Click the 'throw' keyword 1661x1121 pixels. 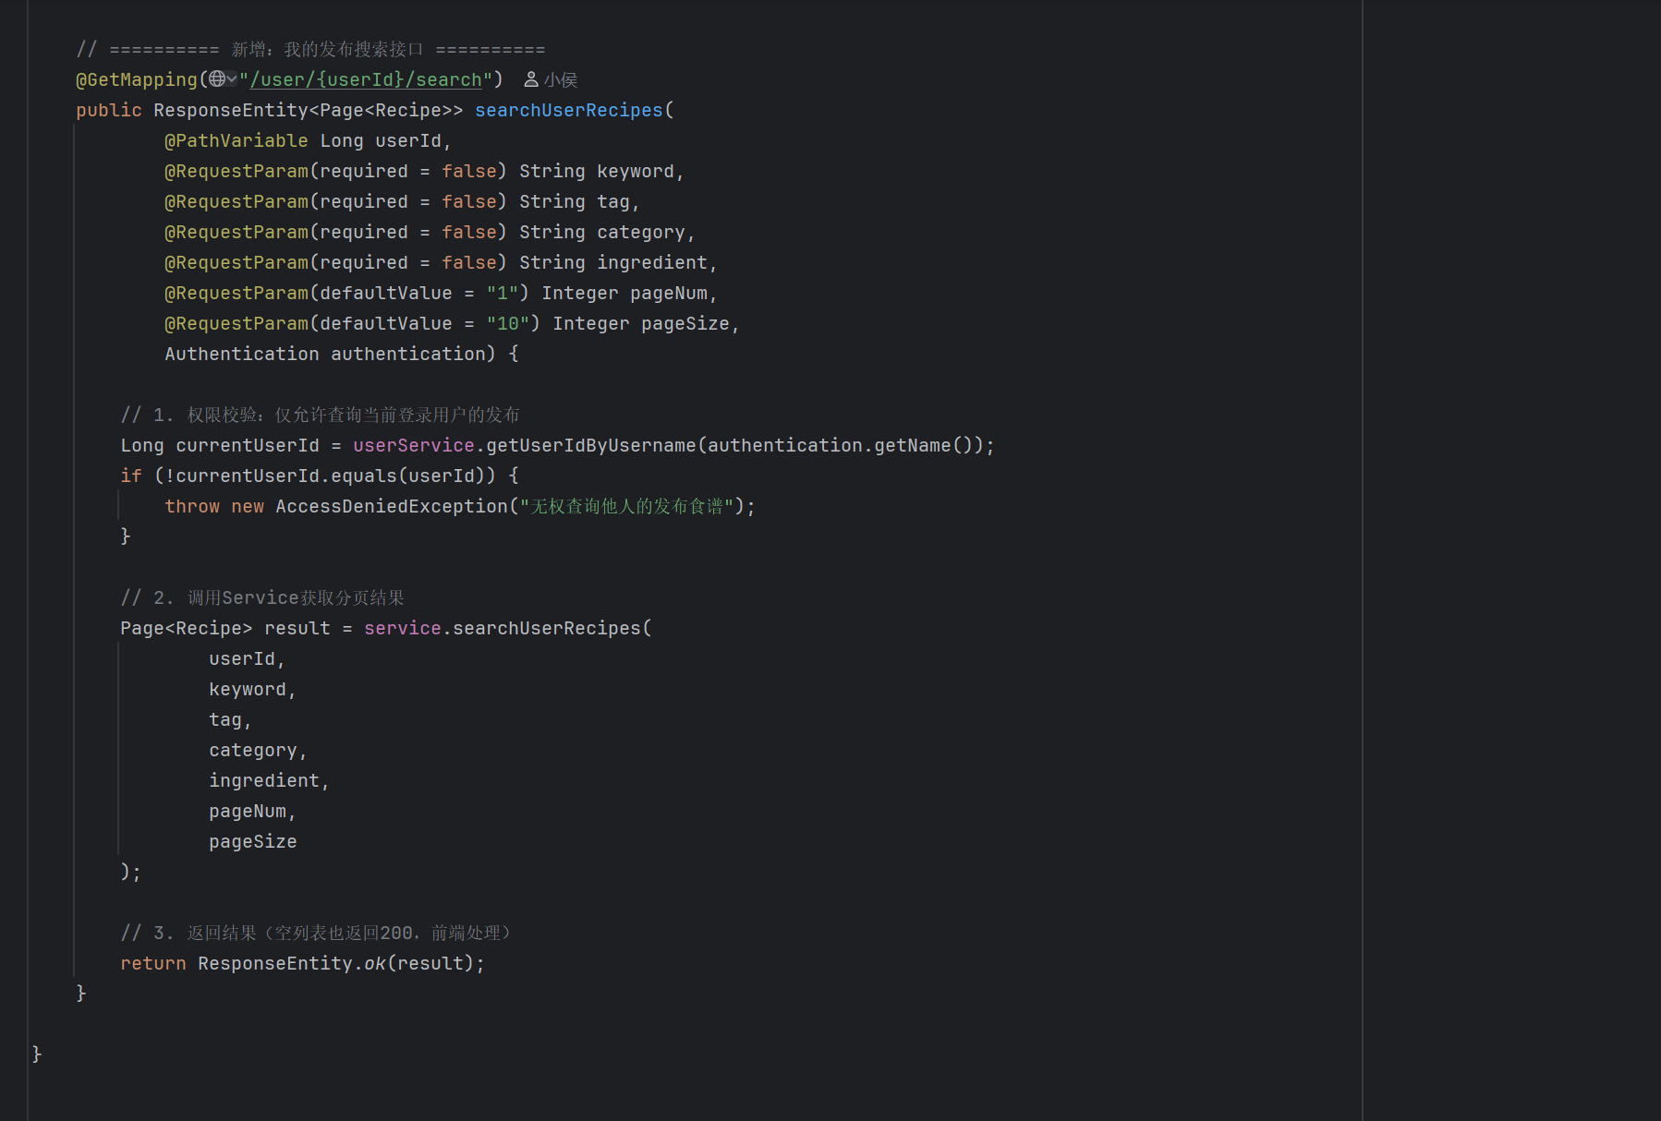click(x=192, y=507)
